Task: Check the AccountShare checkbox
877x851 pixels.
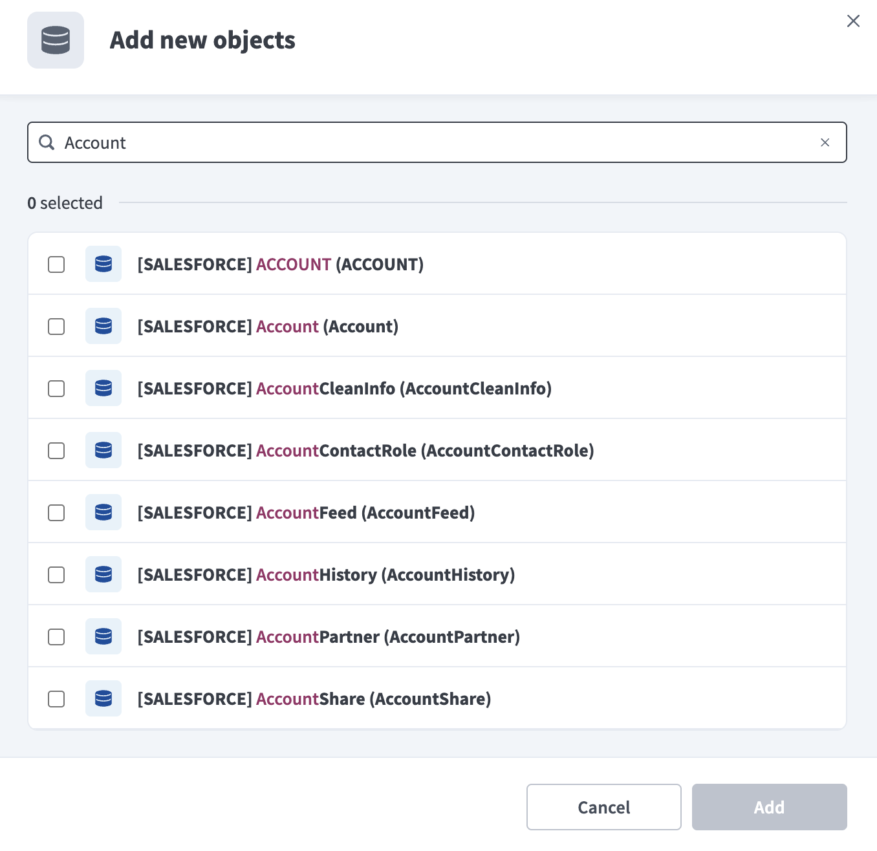Action: (x=56, y=699)
